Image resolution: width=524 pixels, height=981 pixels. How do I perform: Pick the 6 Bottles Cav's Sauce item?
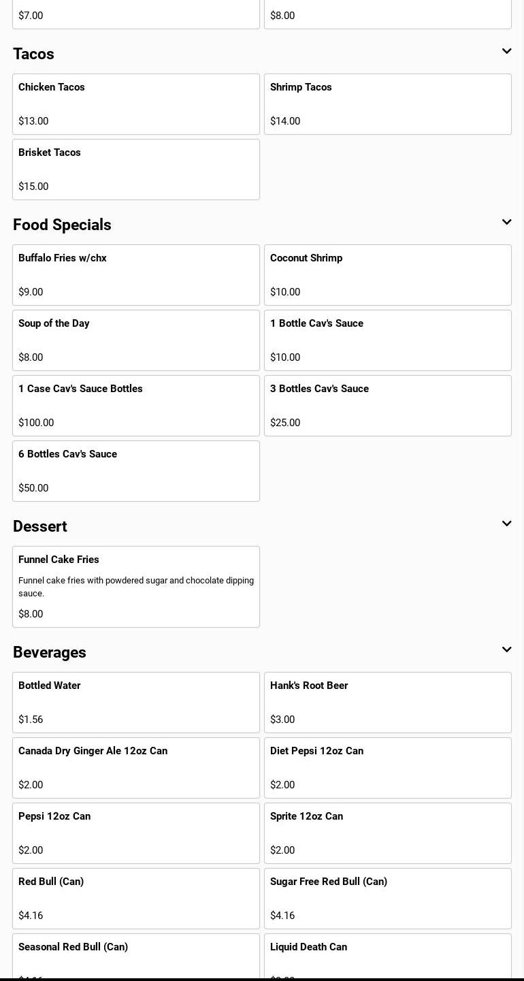click(136, 471)
